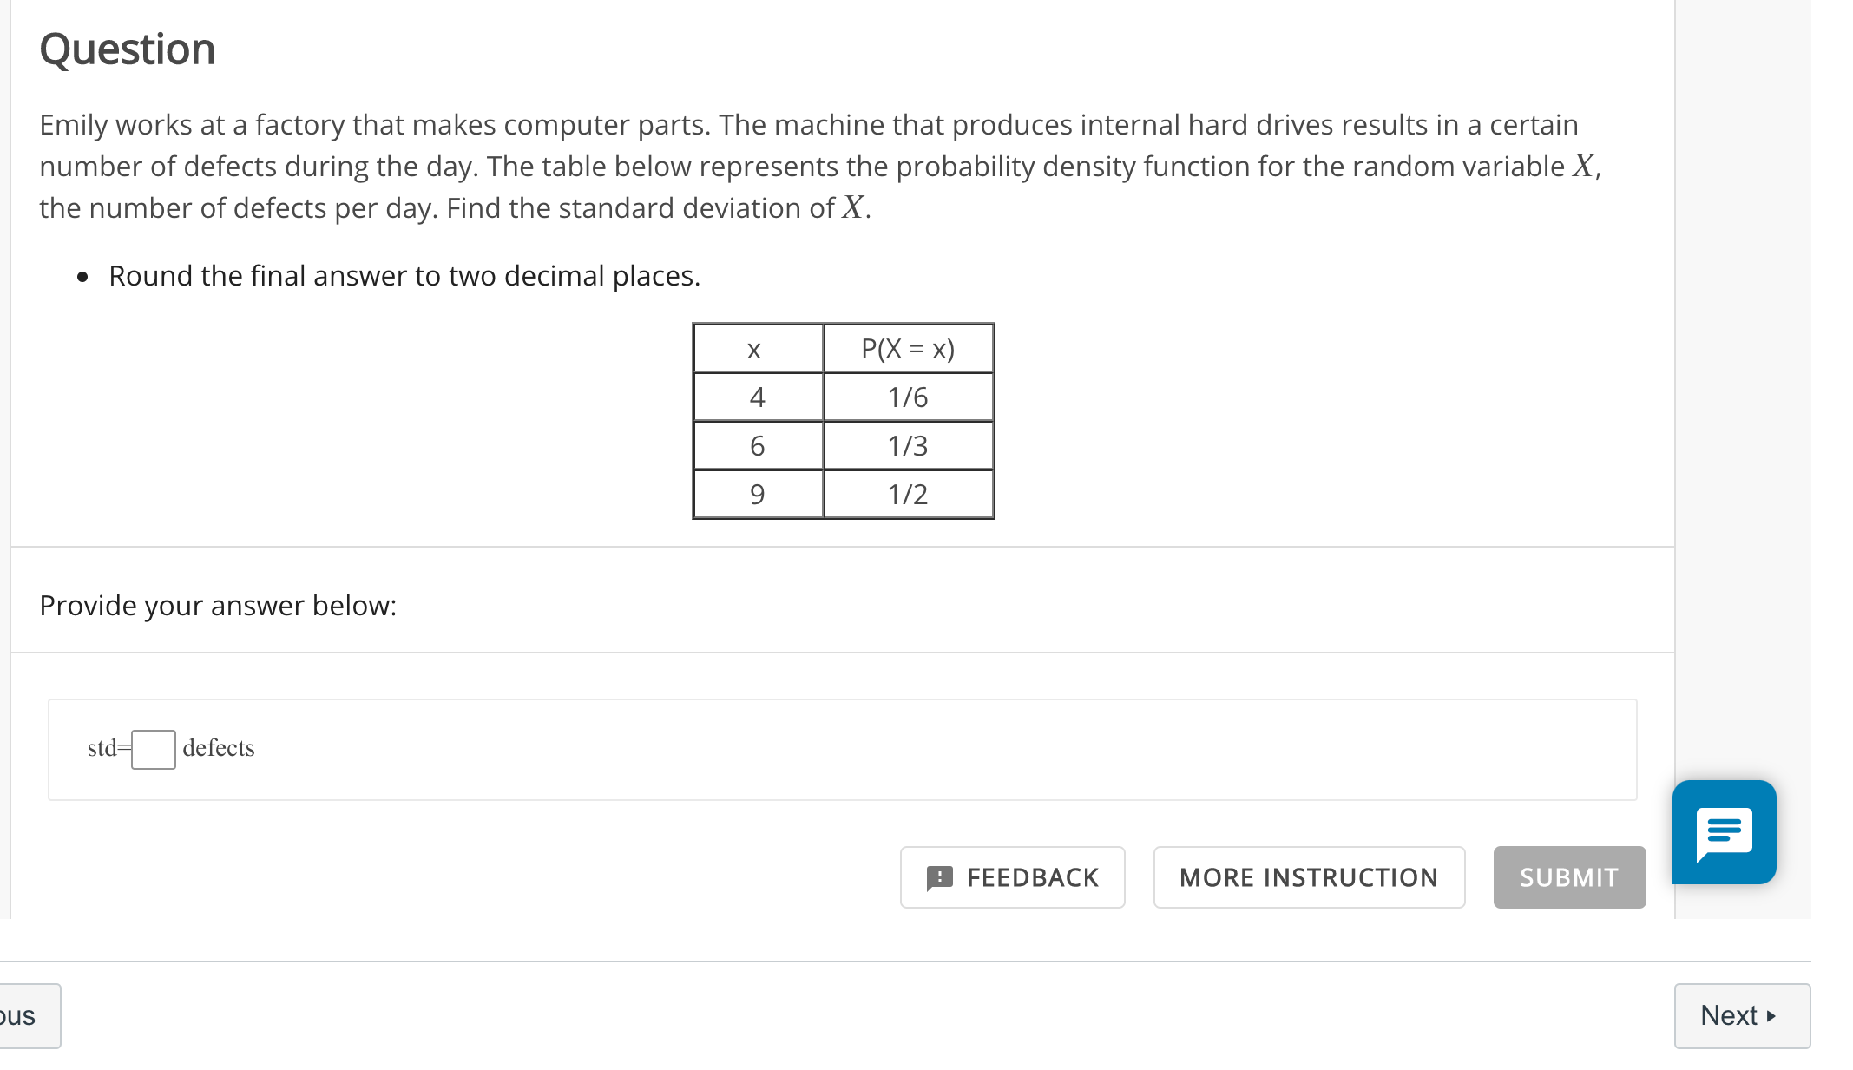Click the table cell containing 1/6

[x=907, y=397]
